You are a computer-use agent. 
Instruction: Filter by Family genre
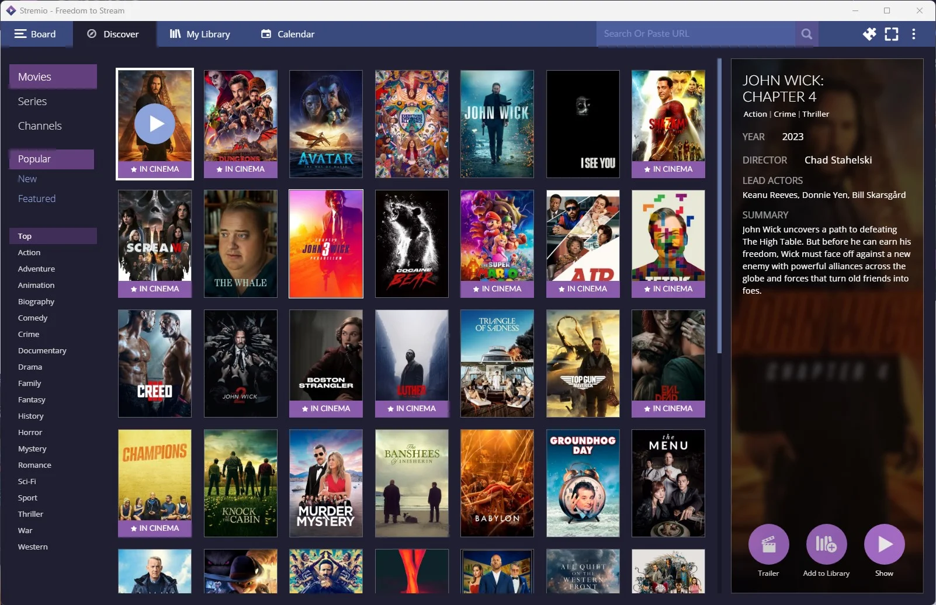tap(29, 383)
